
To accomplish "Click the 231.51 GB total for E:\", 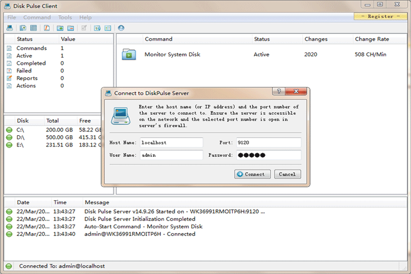I will point(59,145).
